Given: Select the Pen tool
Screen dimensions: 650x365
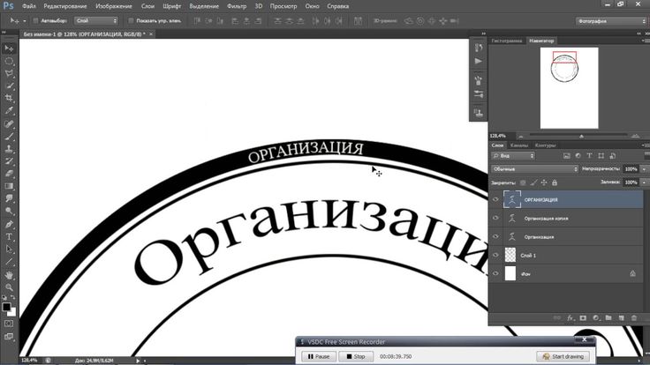Looking at the screenshot, I should tap(9, 224).
